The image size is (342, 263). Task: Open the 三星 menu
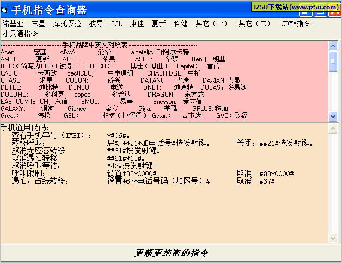pyautogui.click(x=38, y=23)
